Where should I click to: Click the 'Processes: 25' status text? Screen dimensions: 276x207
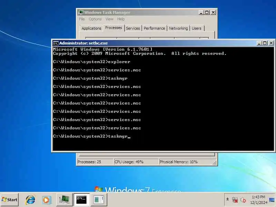coord(89,162)
